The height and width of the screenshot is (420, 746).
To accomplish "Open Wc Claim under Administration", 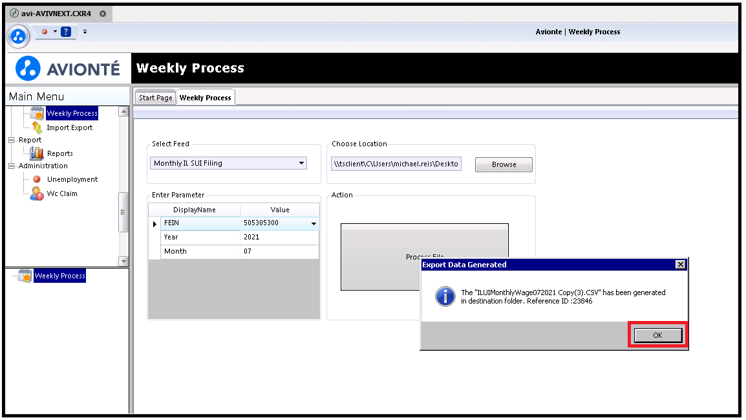I will (x=62, y=193).
